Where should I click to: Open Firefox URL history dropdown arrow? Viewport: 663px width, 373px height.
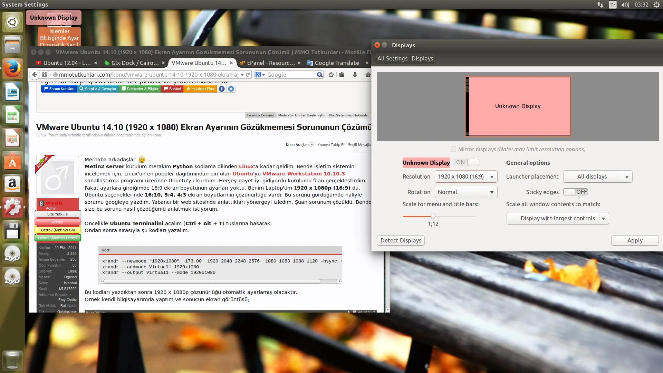pyautogui.click(x=242, y=75)
